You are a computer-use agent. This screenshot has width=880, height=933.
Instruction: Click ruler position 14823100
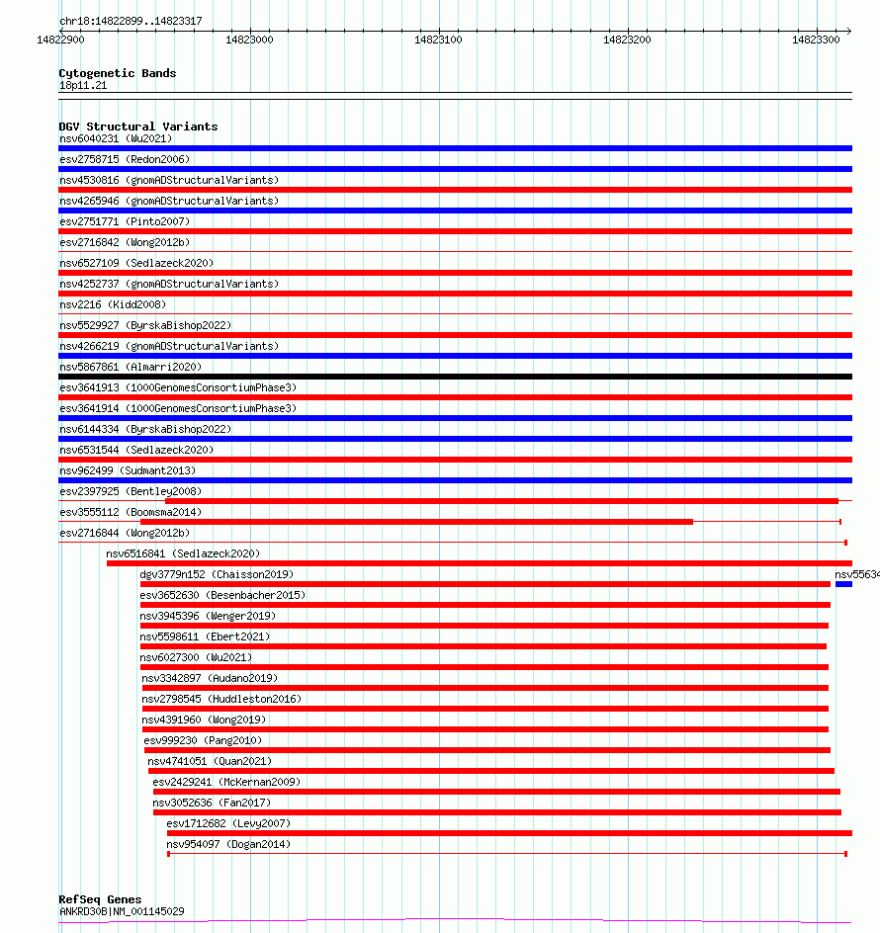(438, 40)
